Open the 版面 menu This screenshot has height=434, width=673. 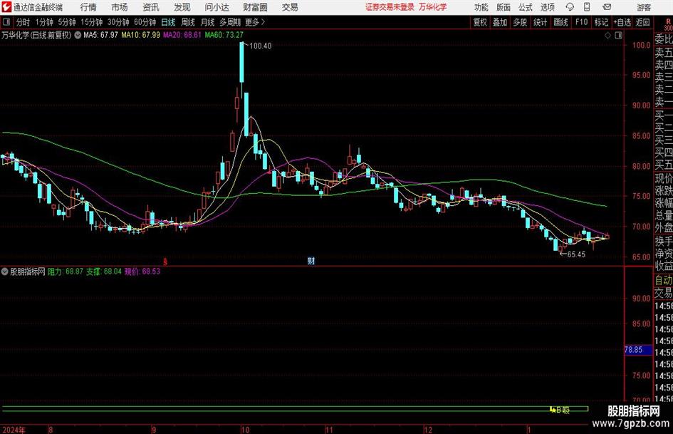tap(503, 7)
